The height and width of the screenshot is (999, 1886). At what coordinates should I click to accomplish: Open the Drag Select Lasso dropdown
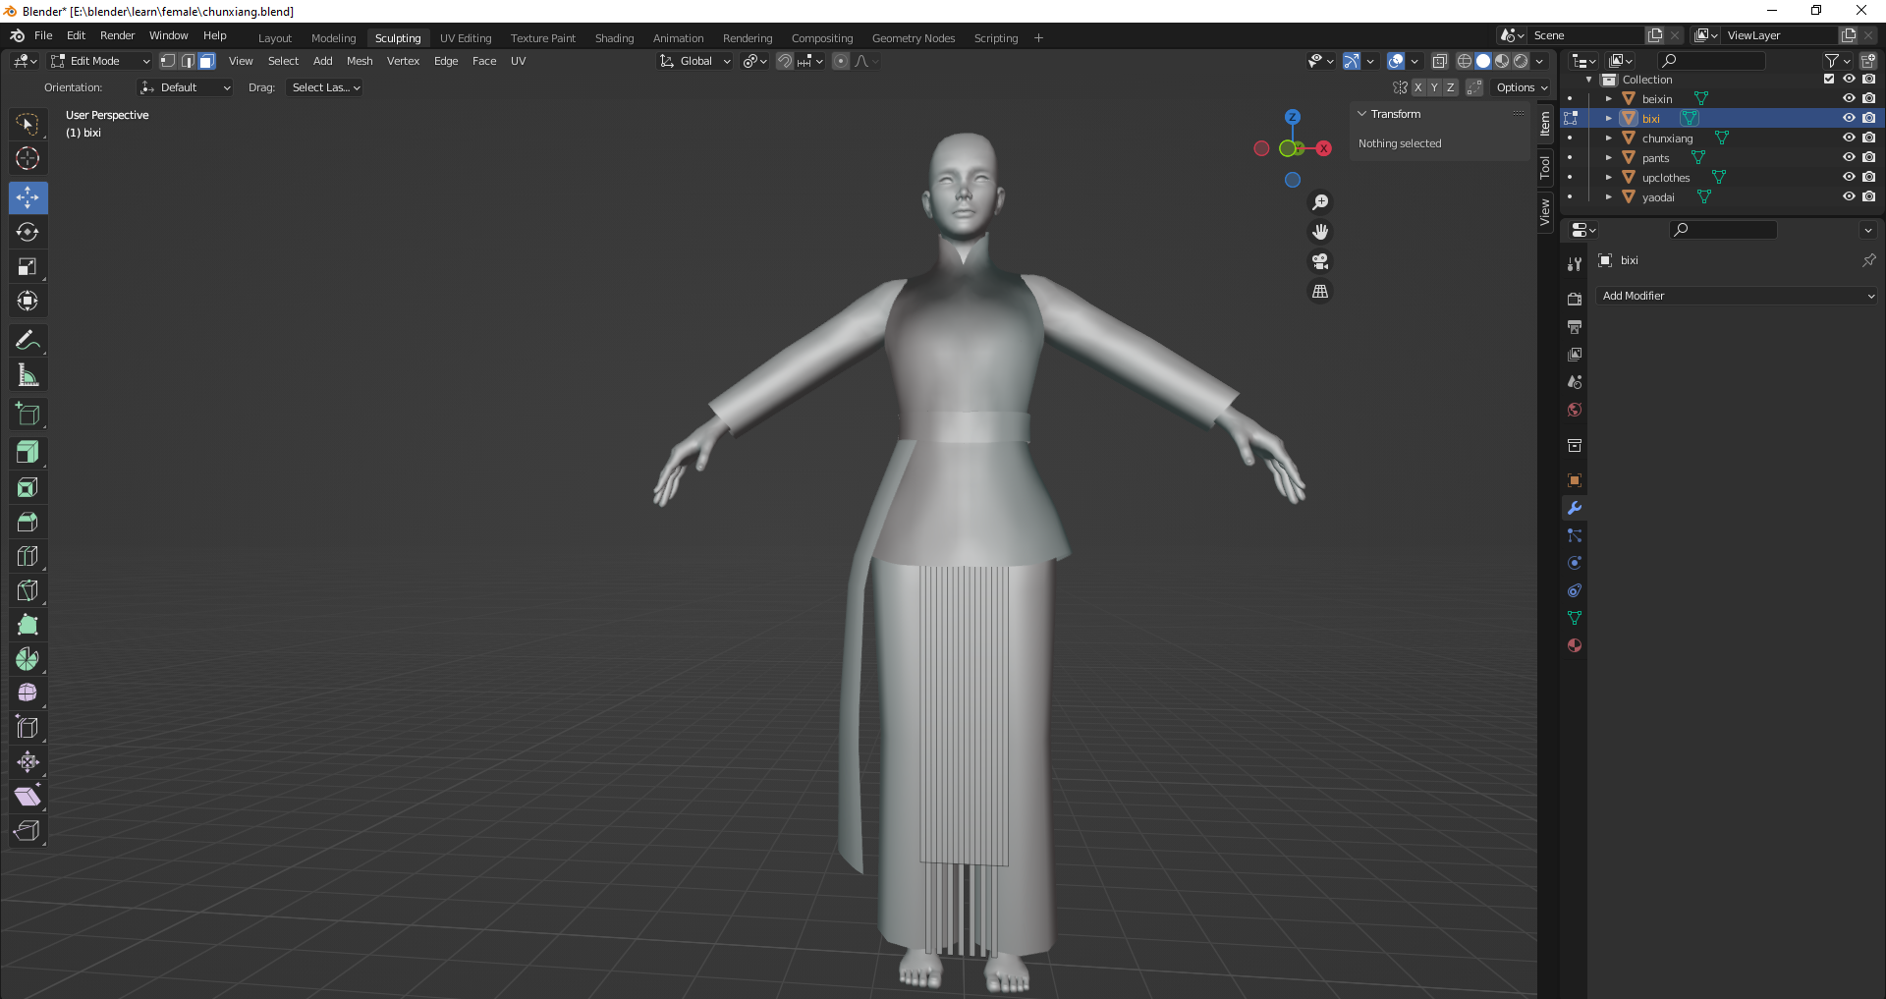point(325,87)
